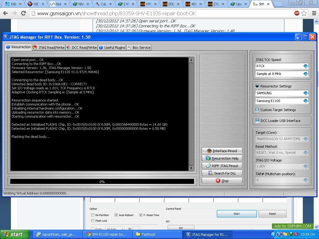Image resolution: width=319 pixels, height=239 pixels.
Task: Switch to the Resurrection tab
Action: (18, 47)
